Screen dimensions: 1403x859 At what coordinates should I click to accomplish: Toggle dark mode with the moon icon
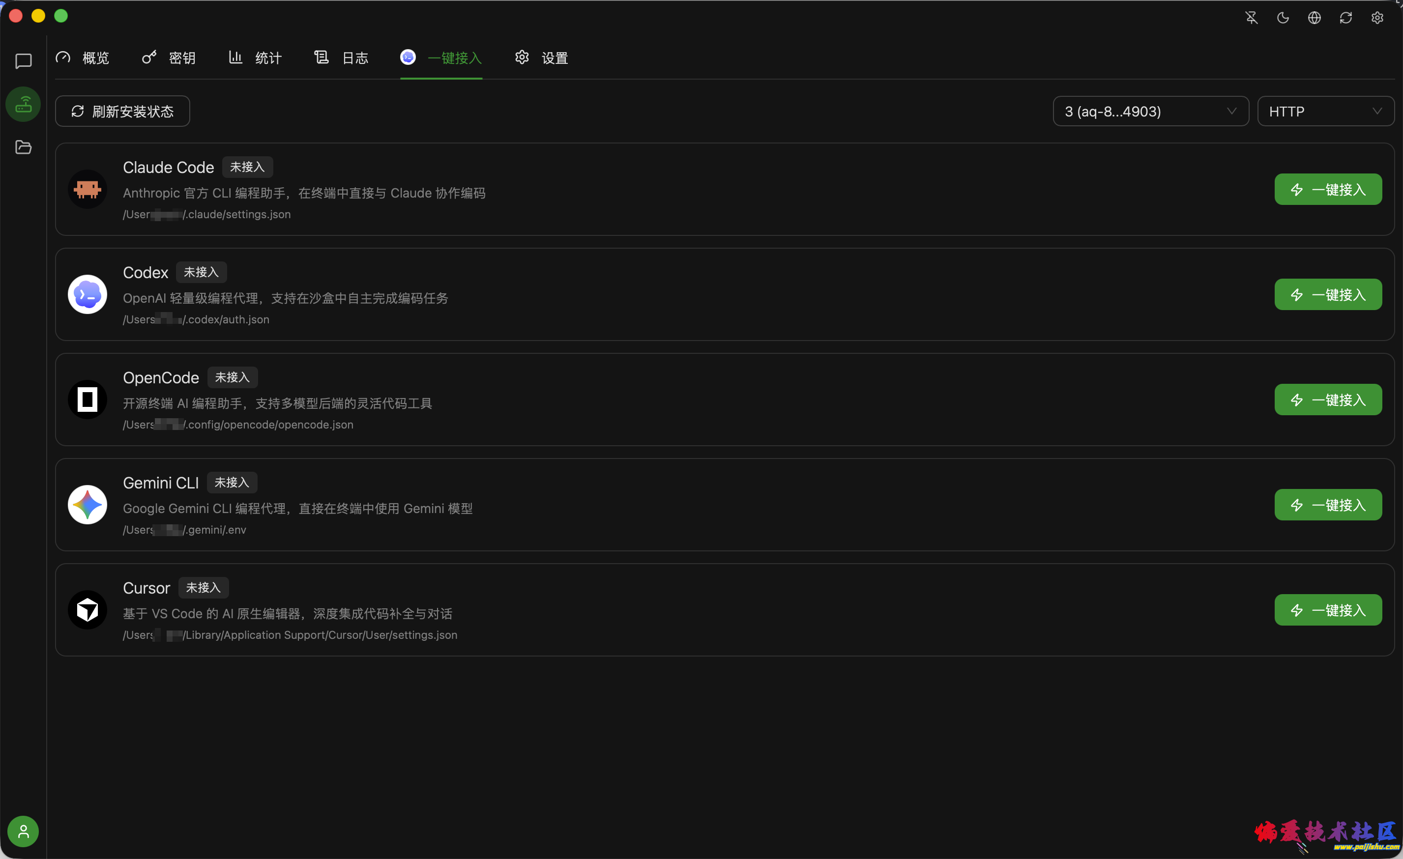click(1283, 18)
